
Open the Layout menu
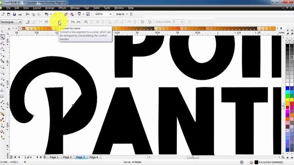tap(37, 8)
